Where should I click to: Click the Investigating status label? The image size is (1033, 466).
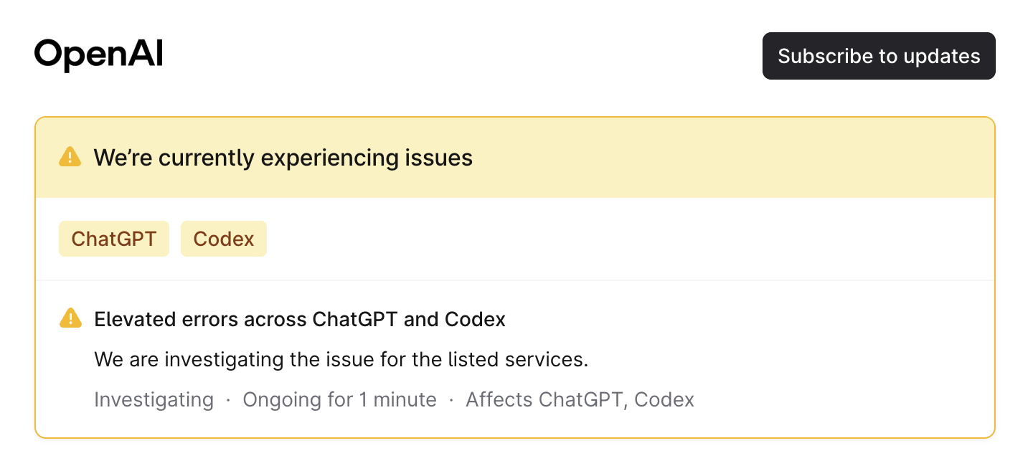click(154, 399)
